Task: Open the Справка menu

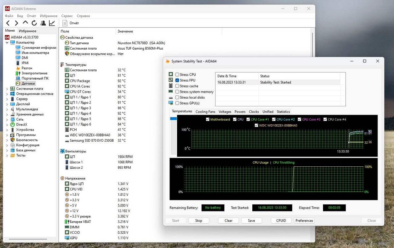Action: coord(83,16)
